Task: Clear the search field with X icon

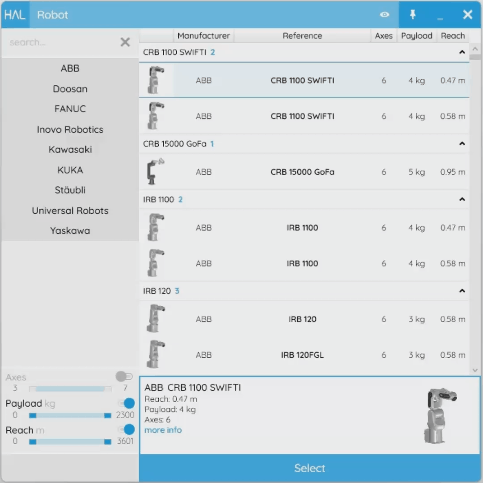Action: point(125,42)
